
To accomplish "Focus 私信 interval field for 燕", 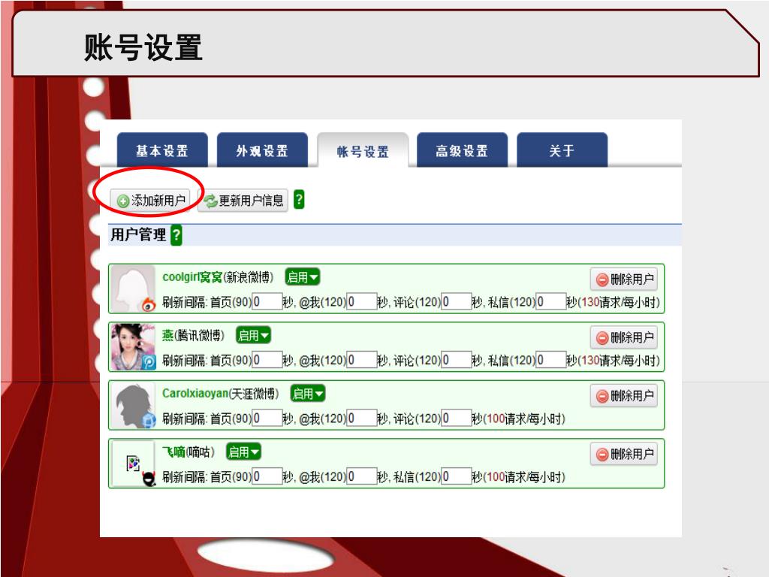I will tap(551, 360).
